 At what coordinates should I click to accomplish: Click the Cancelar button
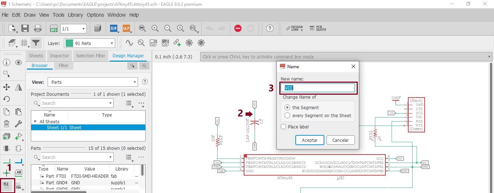coord(341,140)
